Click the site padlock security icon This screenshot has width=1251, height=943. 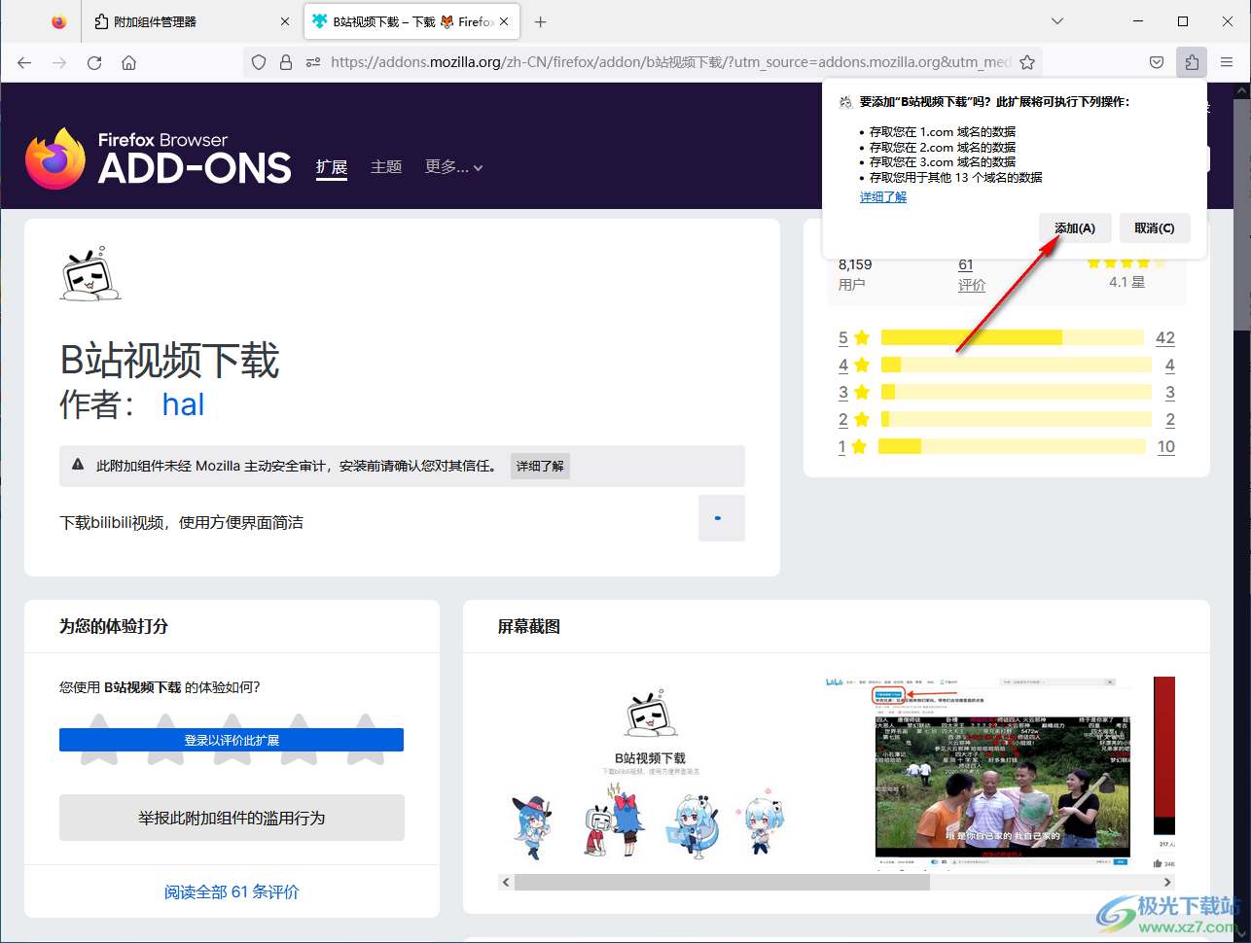point(286,62)
